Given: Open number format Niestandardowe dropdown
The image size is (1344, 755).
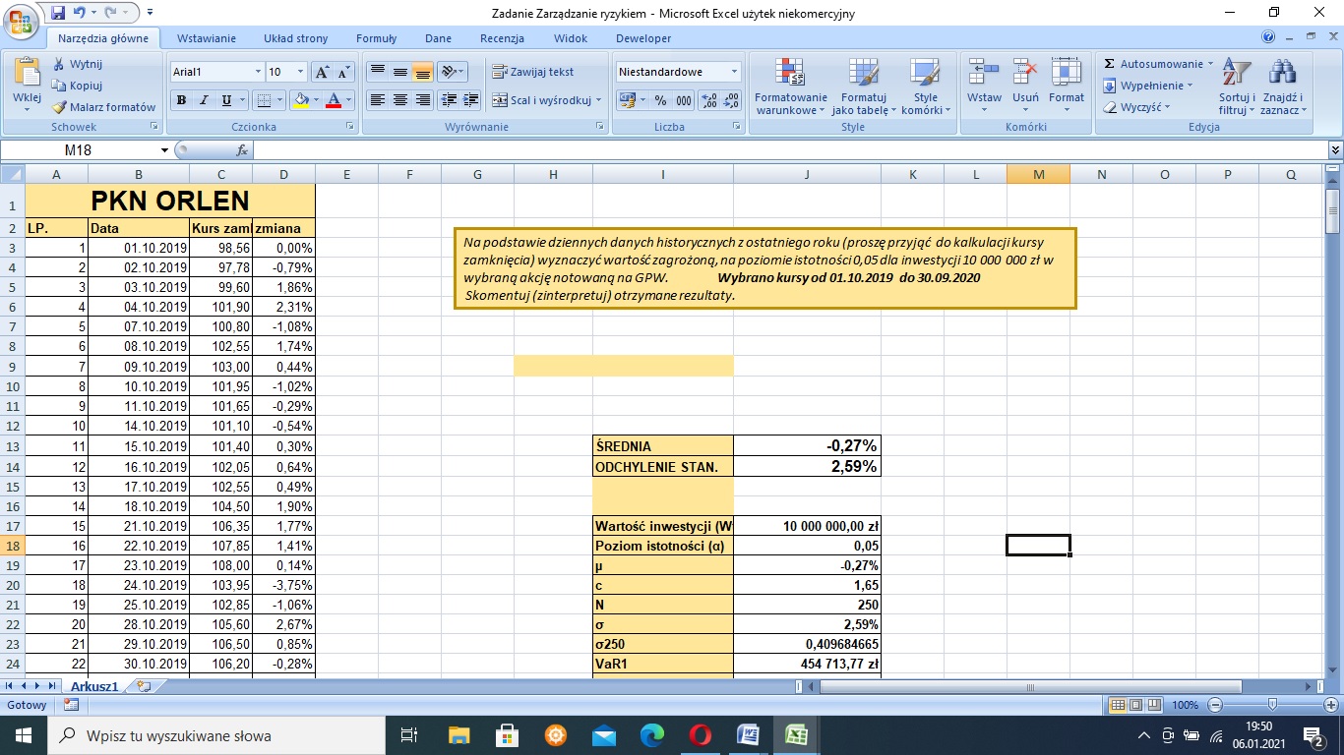Looking at the screenshot, I should [x=734, y=72].
